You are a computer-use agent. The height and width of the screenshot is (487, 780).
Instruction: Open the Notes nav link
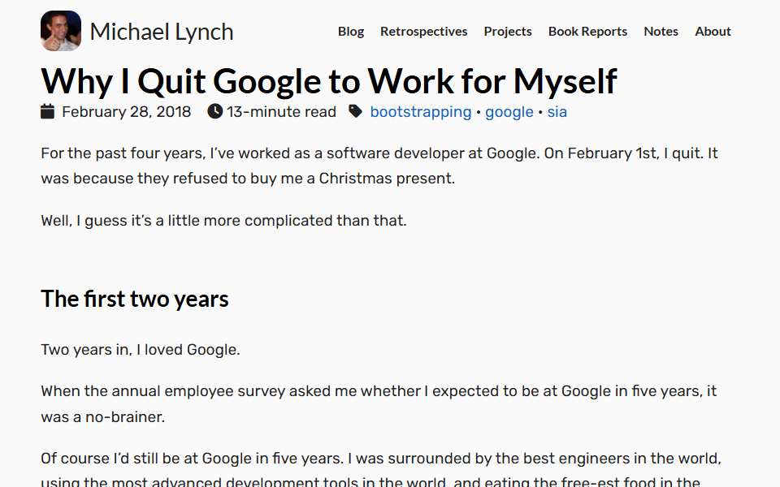(661, 32)
